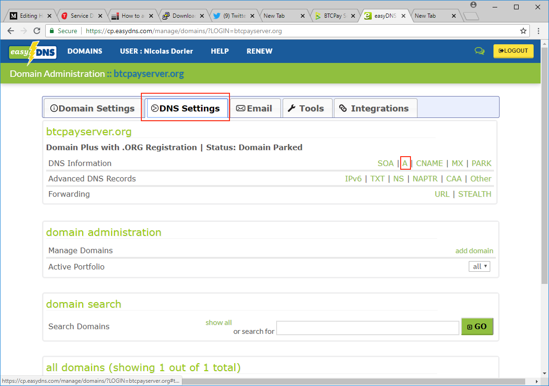This screenshot has height=386, width=549.
Task: Click the show all link
Action: point(218,323)
